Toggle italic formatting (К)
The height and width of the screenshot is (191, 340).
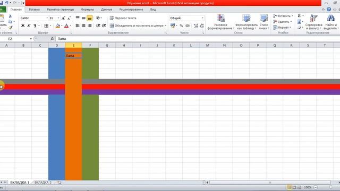click(29, 25)
